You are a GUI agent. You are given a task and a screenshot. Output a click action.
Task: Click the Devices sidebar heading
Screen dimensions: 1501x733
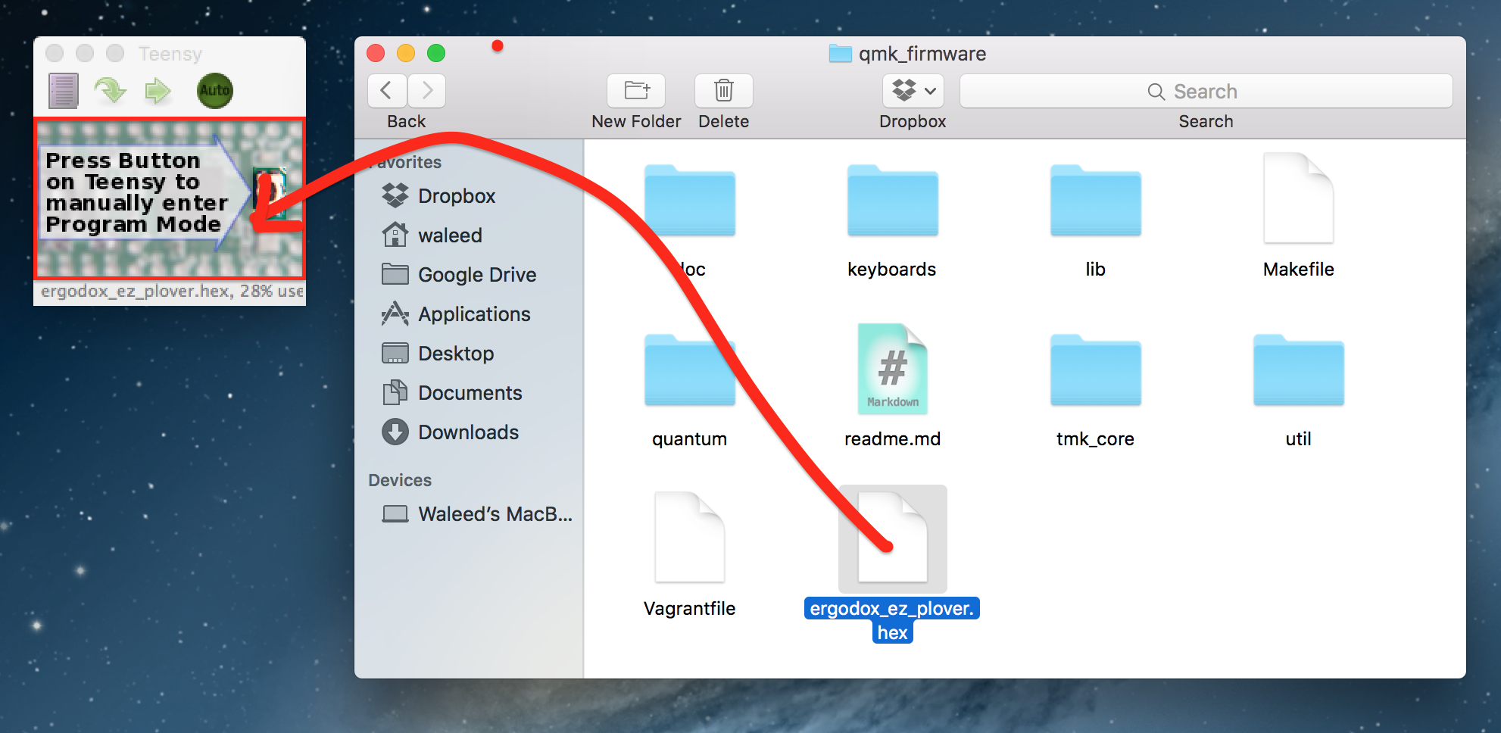pos(400,480)
